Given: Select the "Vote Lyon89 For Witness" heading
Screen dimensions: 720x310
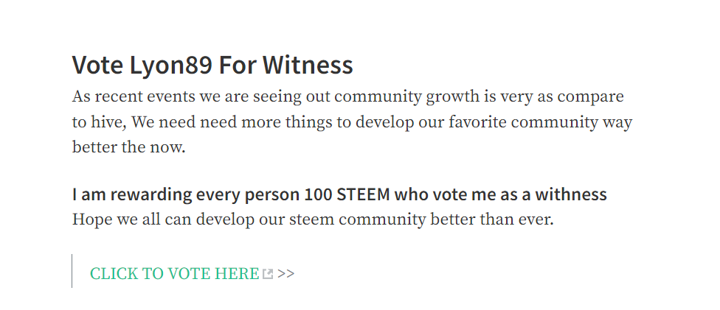Looking at the screenshot, I should pyautogui.click(x=212, y=65).
